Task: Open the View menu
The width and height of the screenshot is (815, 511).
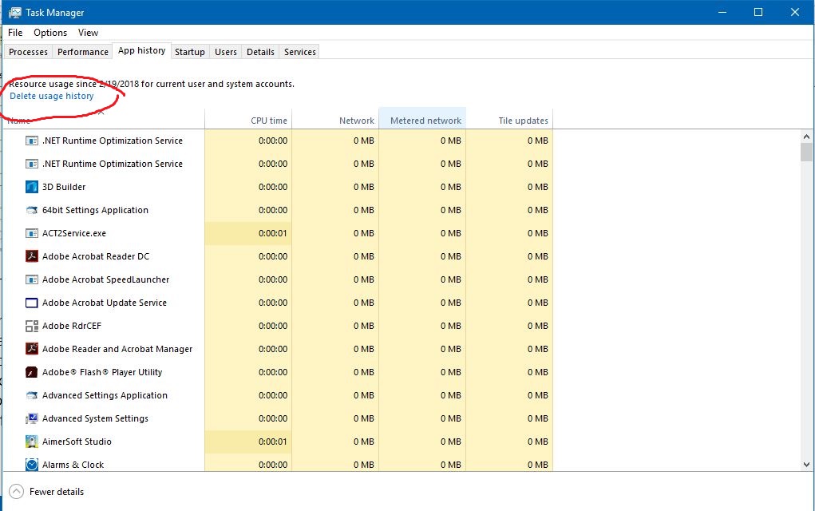Action: pos(88,33)
